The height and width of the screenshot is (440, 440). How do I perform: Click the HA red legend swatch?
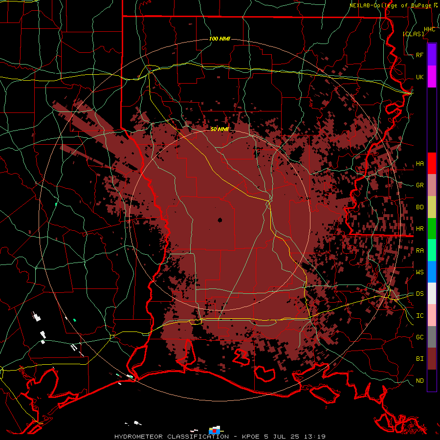pyautogui.click(x=432, y=163)
